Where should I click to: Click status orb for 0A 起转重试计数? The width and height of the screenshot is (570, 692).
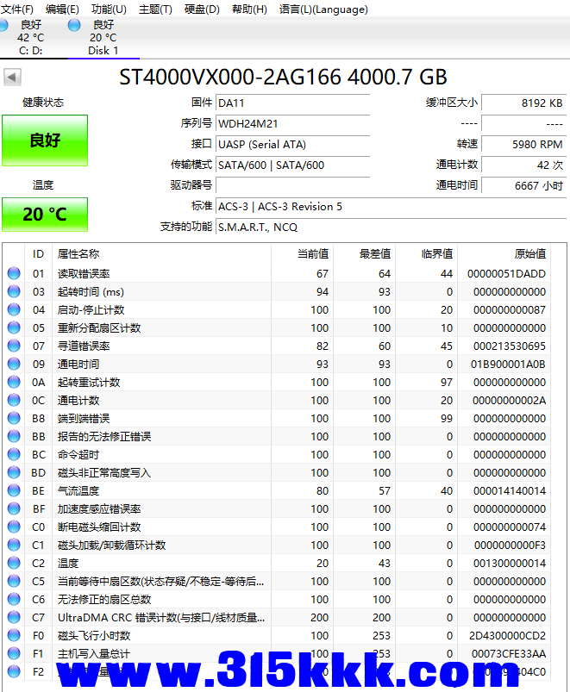(x=14, y=382)
